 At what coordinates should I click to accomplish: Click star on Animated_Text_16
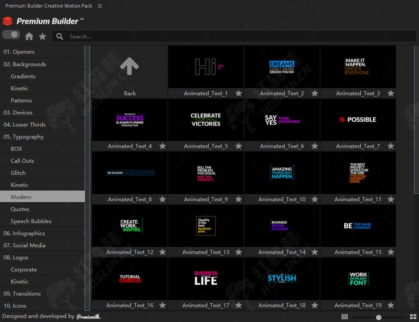[162, 305]
